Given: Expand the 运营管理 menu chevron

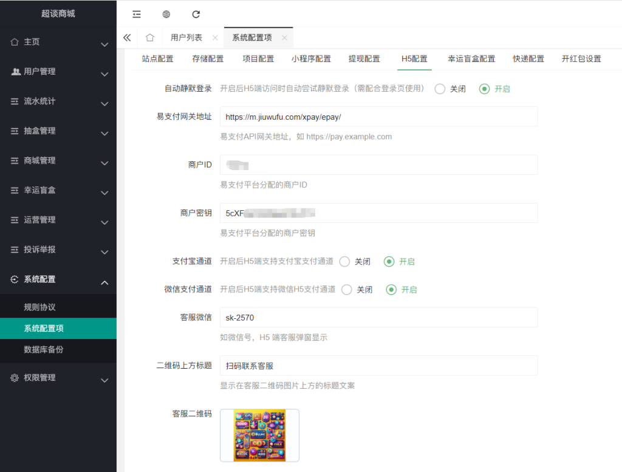Looking at the screenshot, I should click(104, 222).
